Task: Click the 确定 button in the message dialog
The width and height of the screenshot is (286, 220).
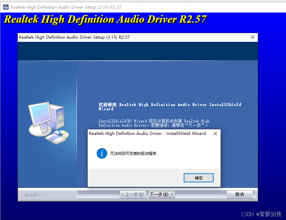Action: coord(198,178)
